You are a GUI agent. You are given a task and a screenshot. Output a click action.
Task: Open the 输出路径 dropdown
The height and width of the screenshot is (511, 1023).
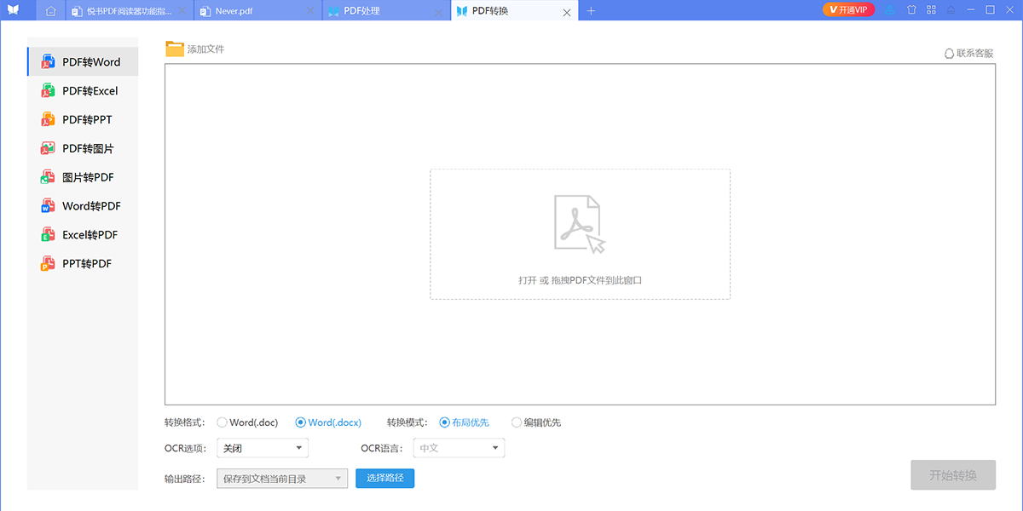[x=281, y=478]
